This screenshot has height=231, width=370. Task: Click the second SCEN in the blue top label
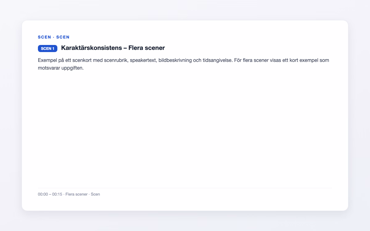point(63,37)
